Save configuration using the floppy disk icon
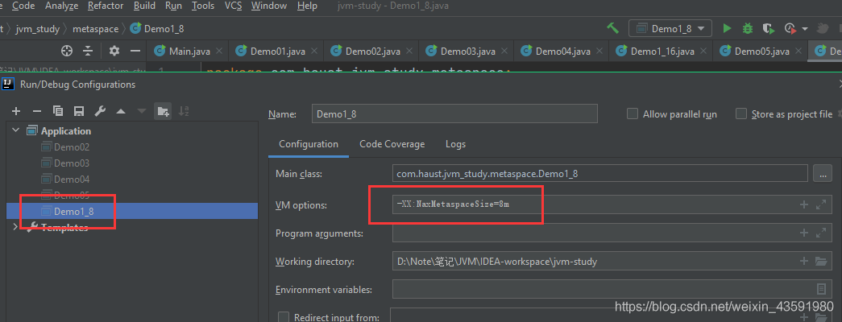Screen dimensions: 842x322 click(79, 111)
